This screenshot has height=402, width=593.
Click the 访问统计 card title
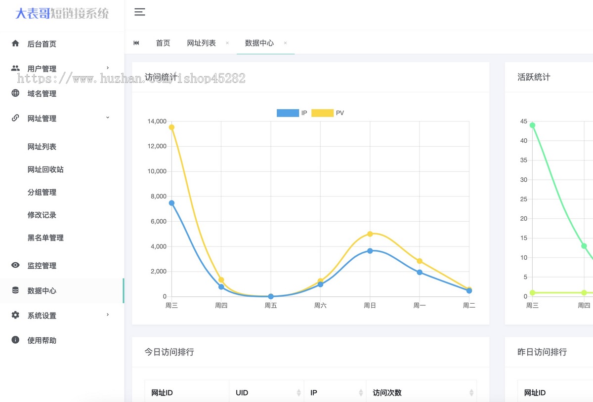click(161, 77)
